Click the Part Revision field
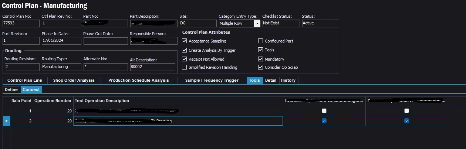The image size is (466, 149). point(21,41)
